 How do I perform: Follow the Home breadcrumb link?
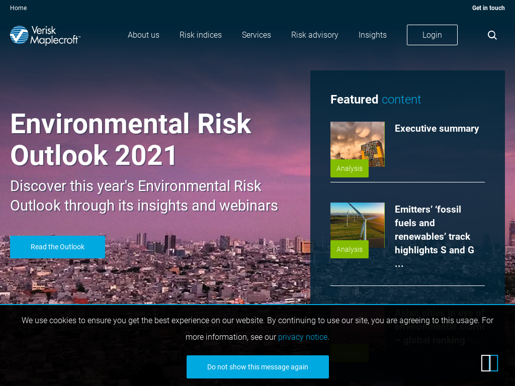[19, 8]
